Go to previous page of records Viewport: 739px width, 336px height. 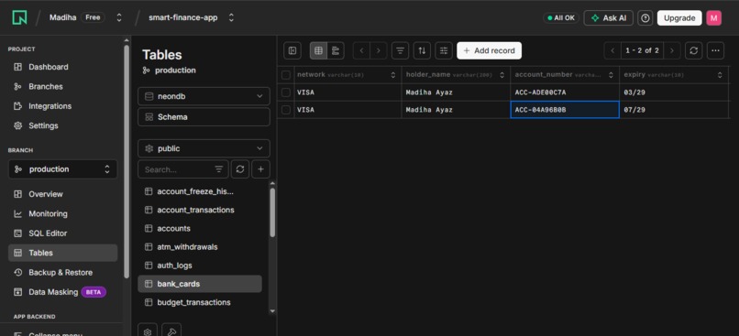click(612, 51)
